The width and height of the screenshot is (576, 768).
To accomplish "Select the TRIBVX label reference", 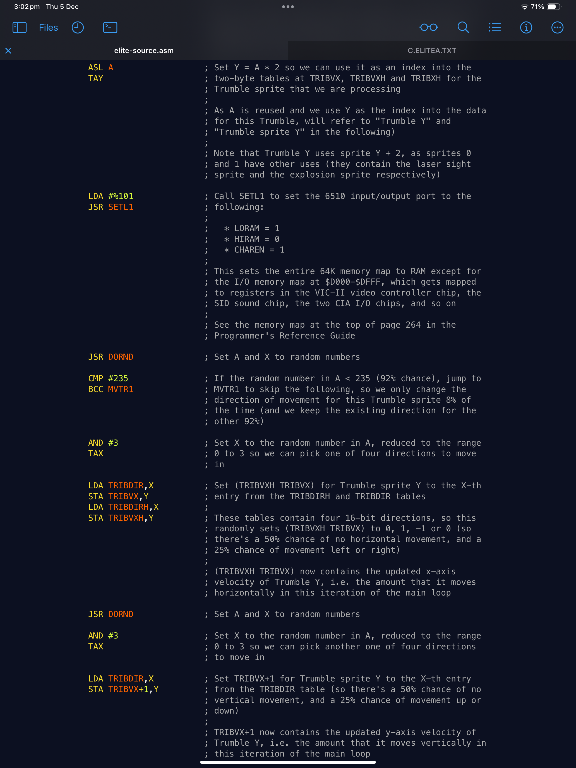I will pos(121,496).
